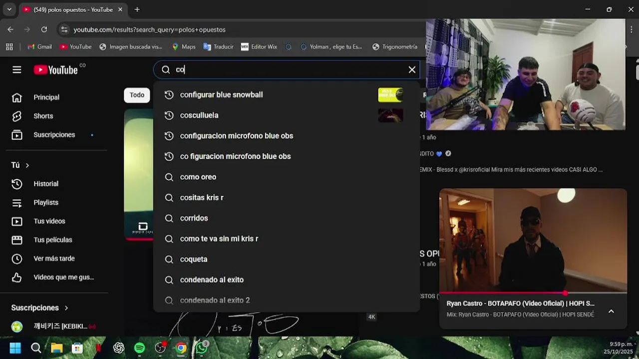The height and width of the screenshot is (359, 639).
Task: Select suggestion "como oreo"
Action: click(x=287, y=177)
